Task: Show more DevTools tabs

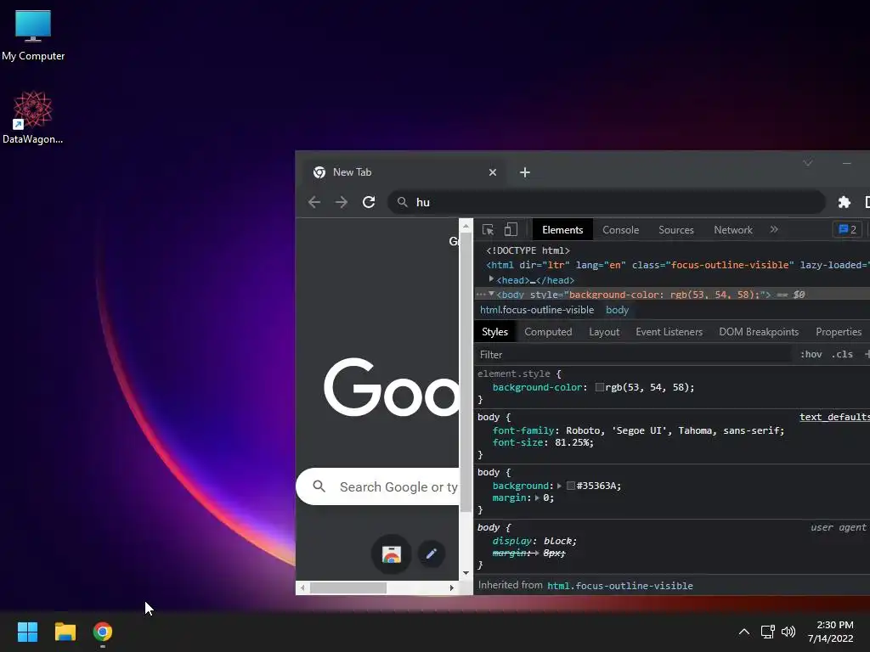Action: [x=774, y=229]
